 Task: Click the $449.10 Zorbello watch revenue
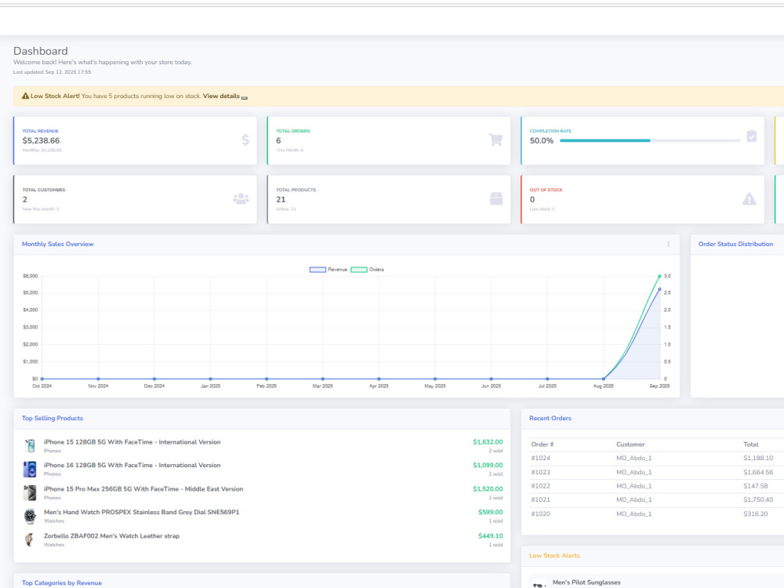coord(491,536)
